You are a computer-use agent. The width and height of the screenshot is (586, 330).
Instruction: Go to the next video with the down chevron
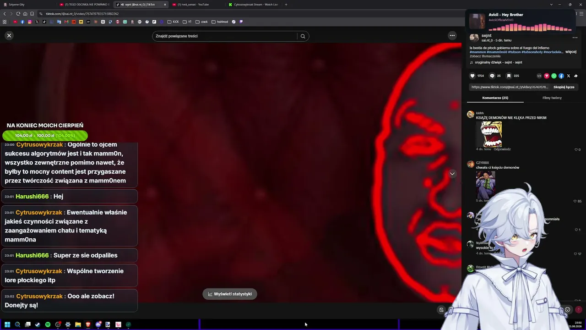point(452,174)
